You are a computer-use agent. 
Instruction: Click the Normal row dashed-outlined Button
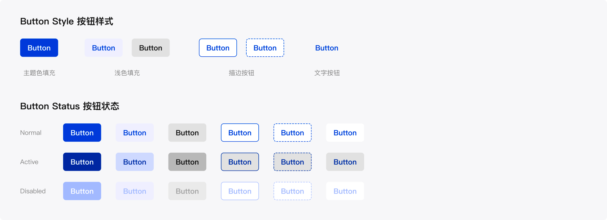(292, 133)
